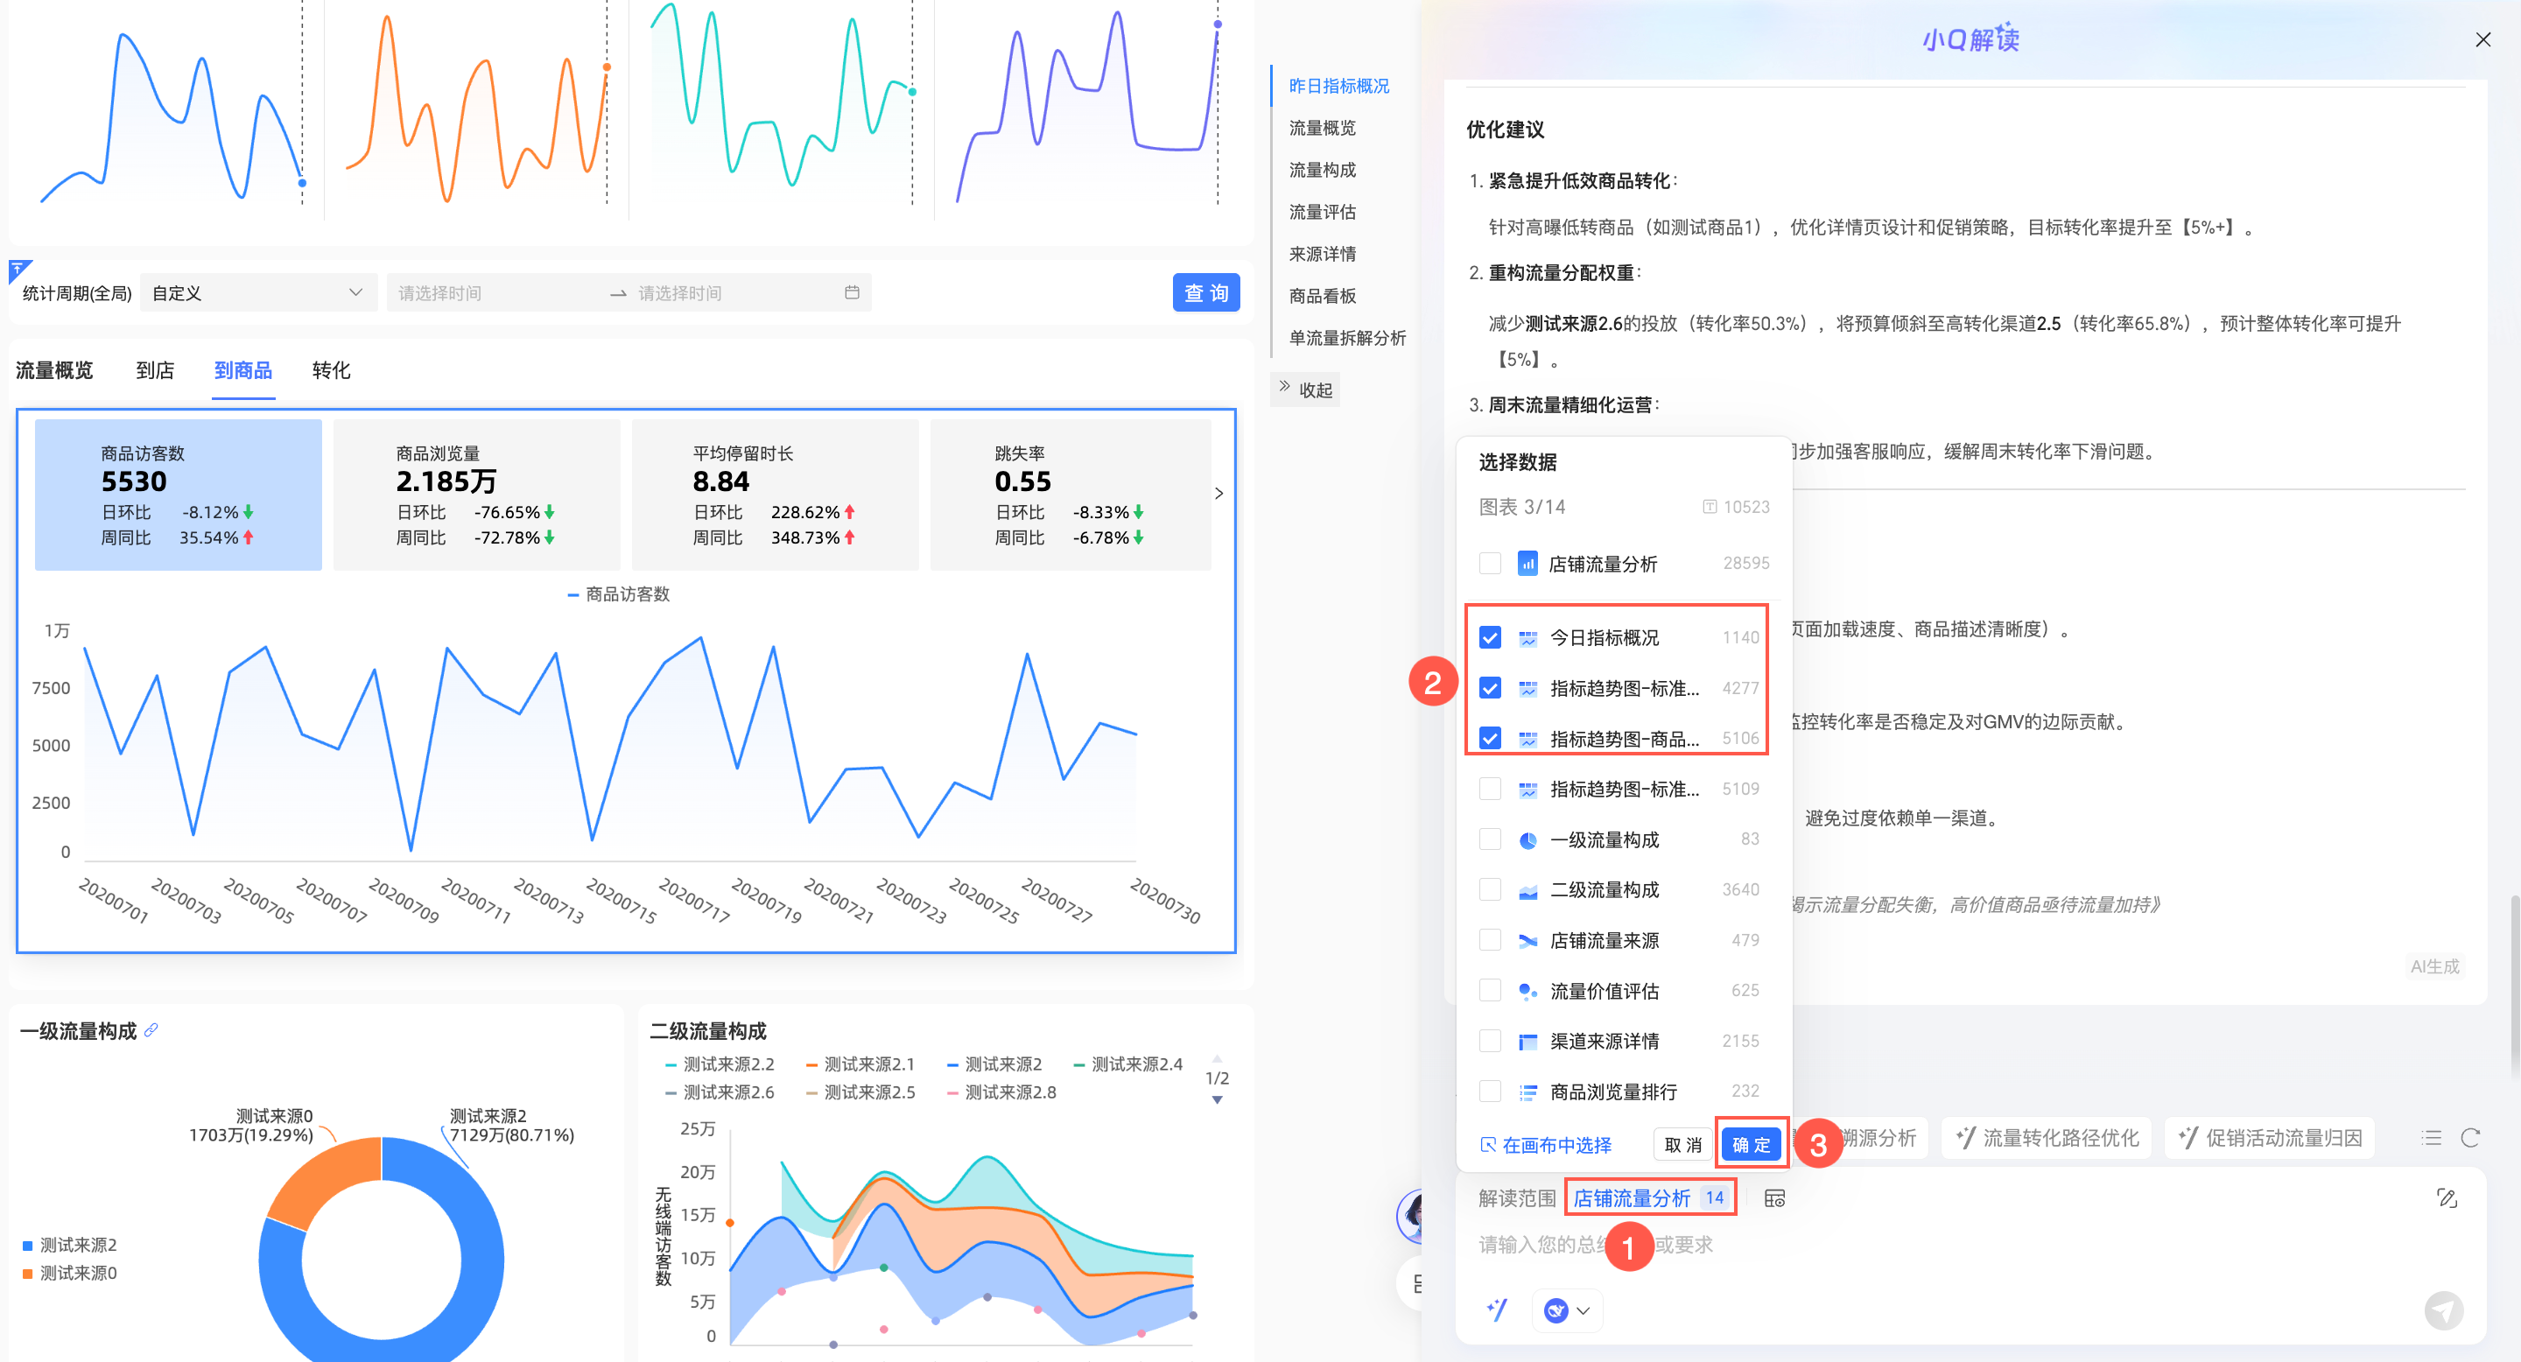The width and height of the screenshot is (2521, 1362).
Task: Uncheck the 今日指标概况 checkbox
Action: click(1490, 637)
